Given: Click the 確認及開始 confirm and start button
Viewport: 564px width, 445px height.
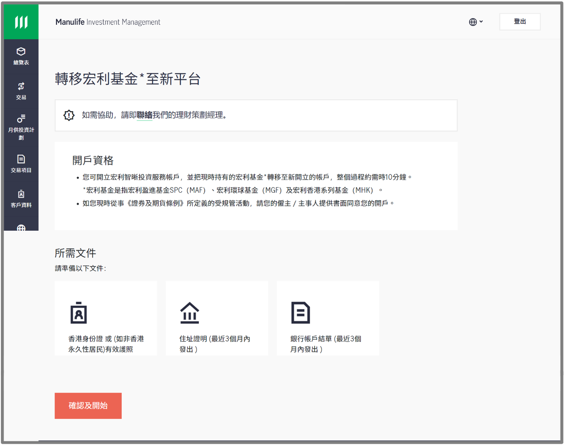Looking at the screenshot, I should point(88,406).
